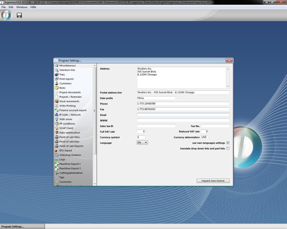Image resolution: width=287 pixels, height=229 pixels.
Task: Close the Program Settings dialog
Action: [x=229, y=60]
